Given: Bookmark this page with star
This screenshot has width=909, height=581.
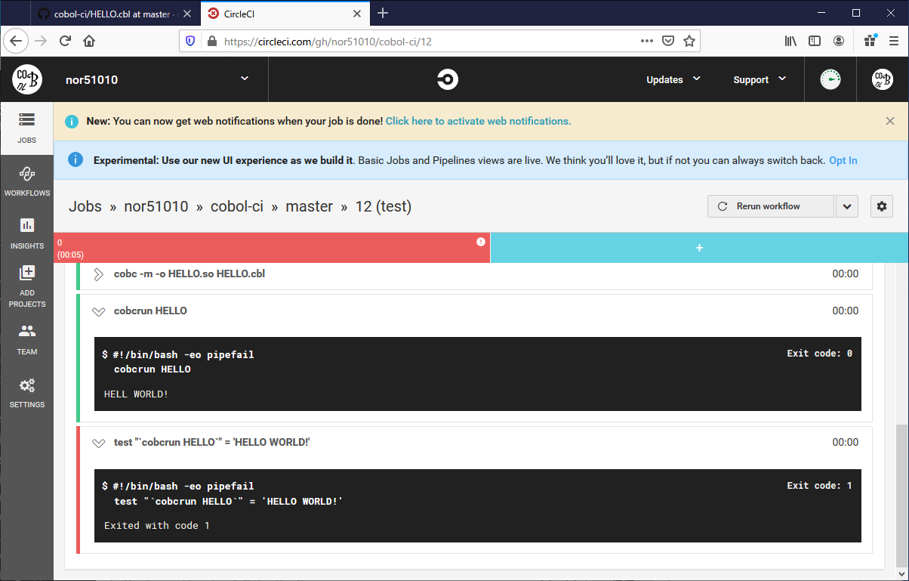Looking at the screenshot, I should coord(689,42).
